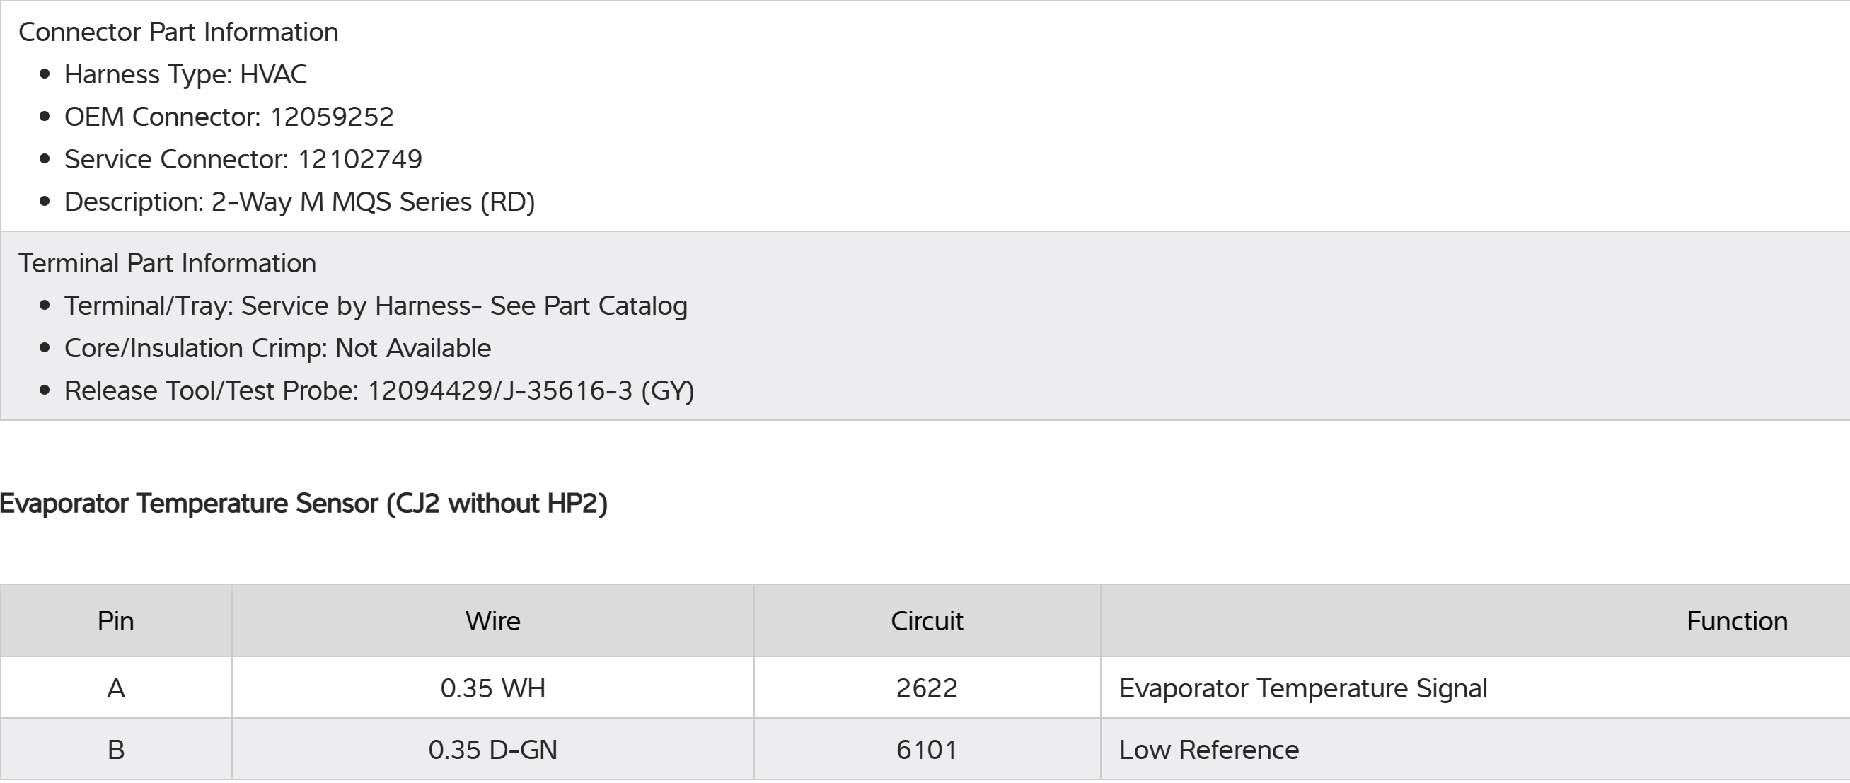Viewport: 1850px width, 783px height.
Task: Click circuit number 2622
Action: click(x=927, y=689)
